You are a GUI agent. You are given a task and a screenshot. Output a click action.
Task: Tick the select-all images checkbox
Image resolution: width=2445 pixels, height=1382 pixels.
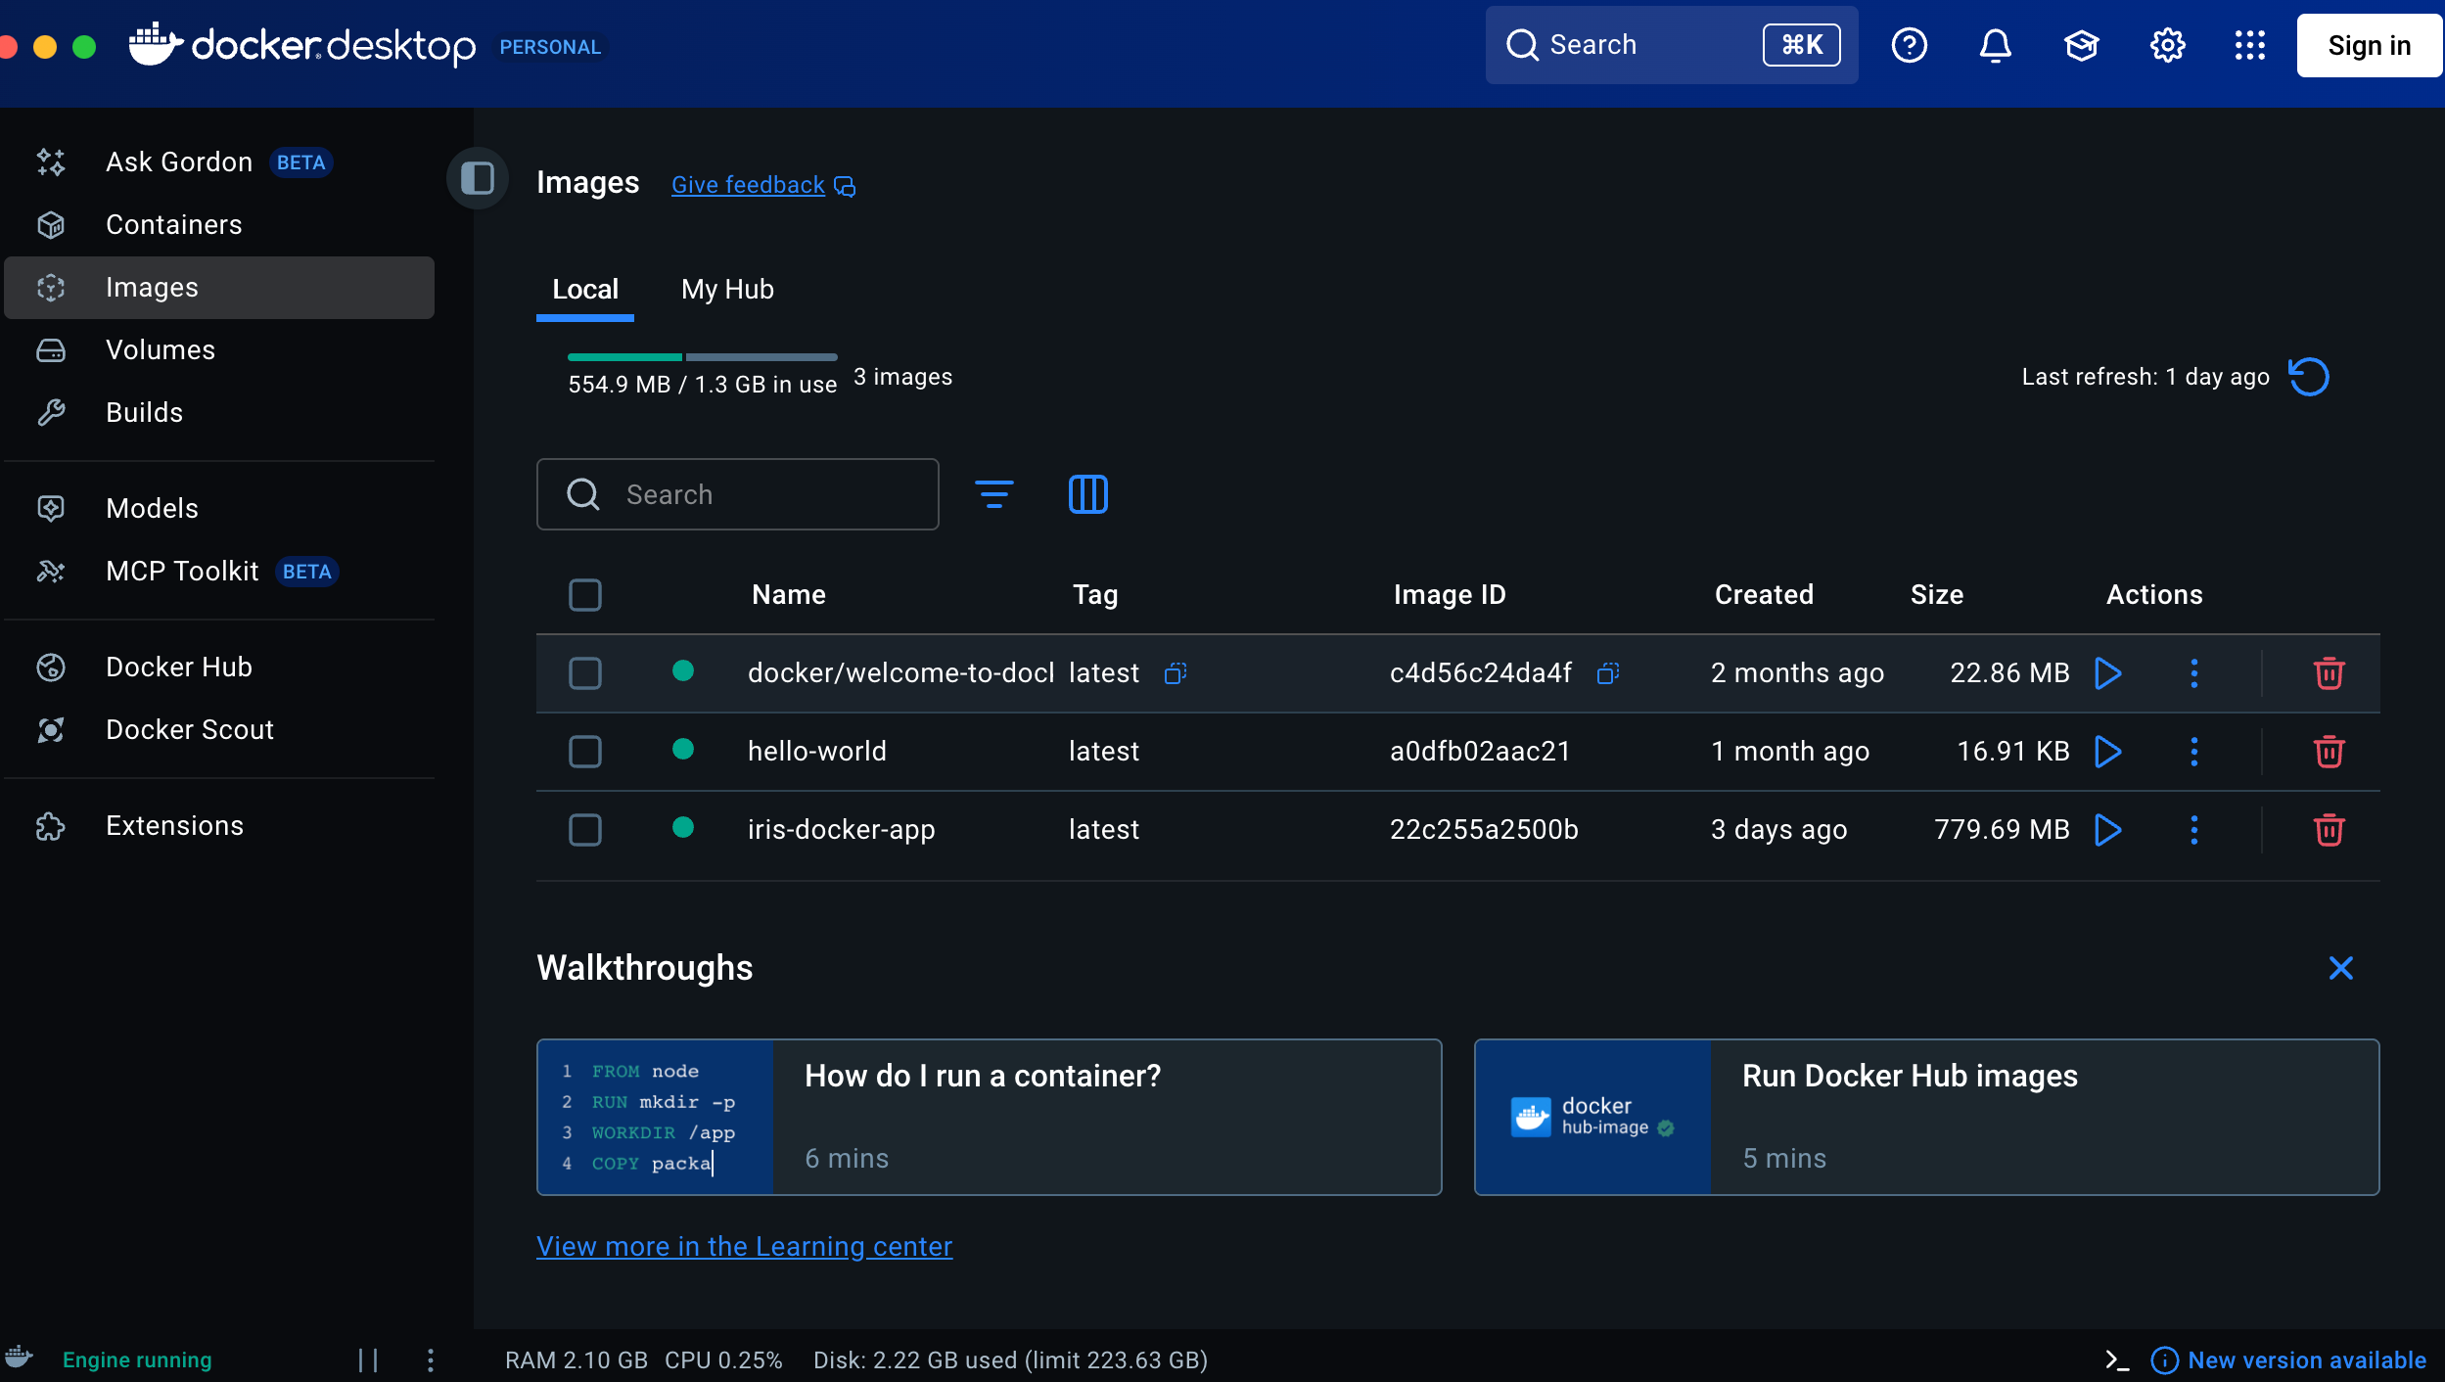[x=585, y=595]
